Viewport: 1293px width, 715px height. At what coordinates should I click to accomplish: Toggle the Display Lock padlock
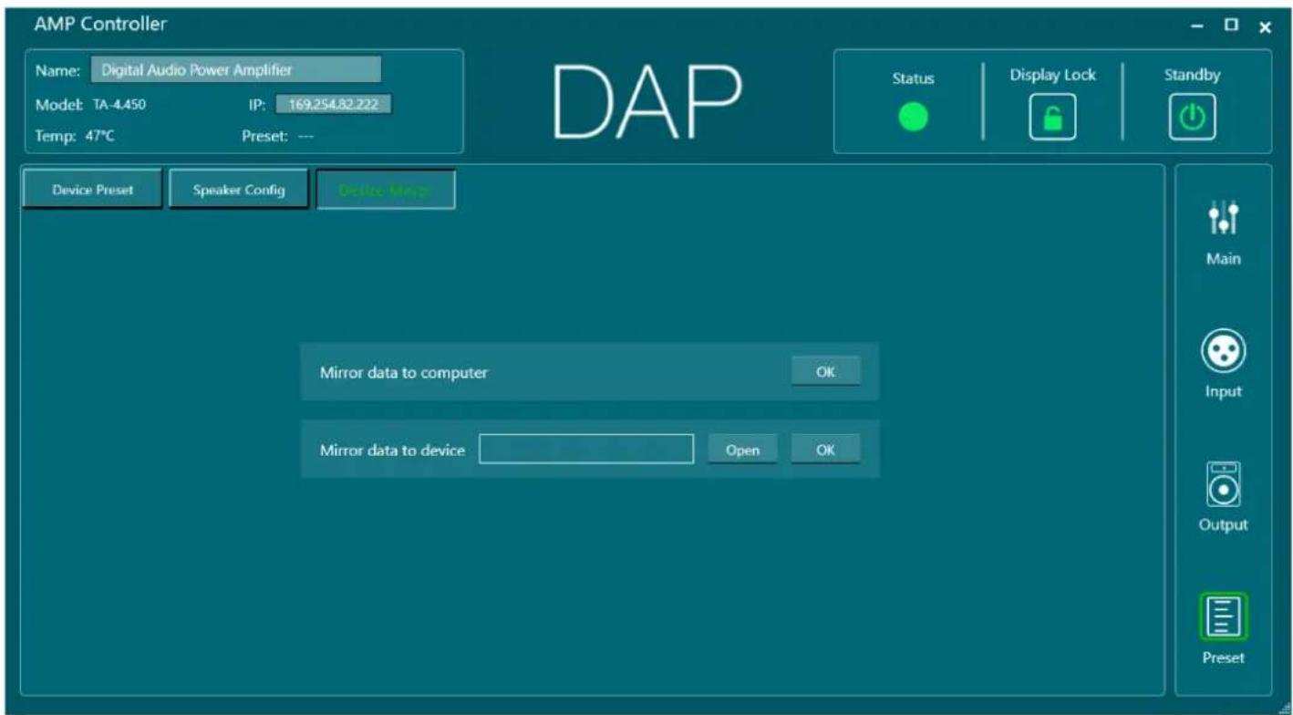pos(1052,118)
